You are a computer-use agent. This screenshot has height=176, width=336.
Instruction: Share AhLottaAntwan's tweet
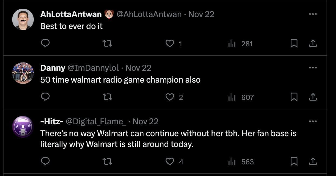(313, 43)
